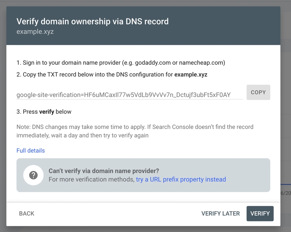Click the bold word verify in step 3
This screenshot has height=232, width=291.
[x=47, y=112]
